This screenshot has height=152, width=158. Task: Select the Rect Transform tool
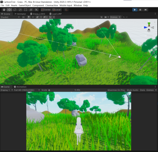pyautogui.click(x=26, y=10)
